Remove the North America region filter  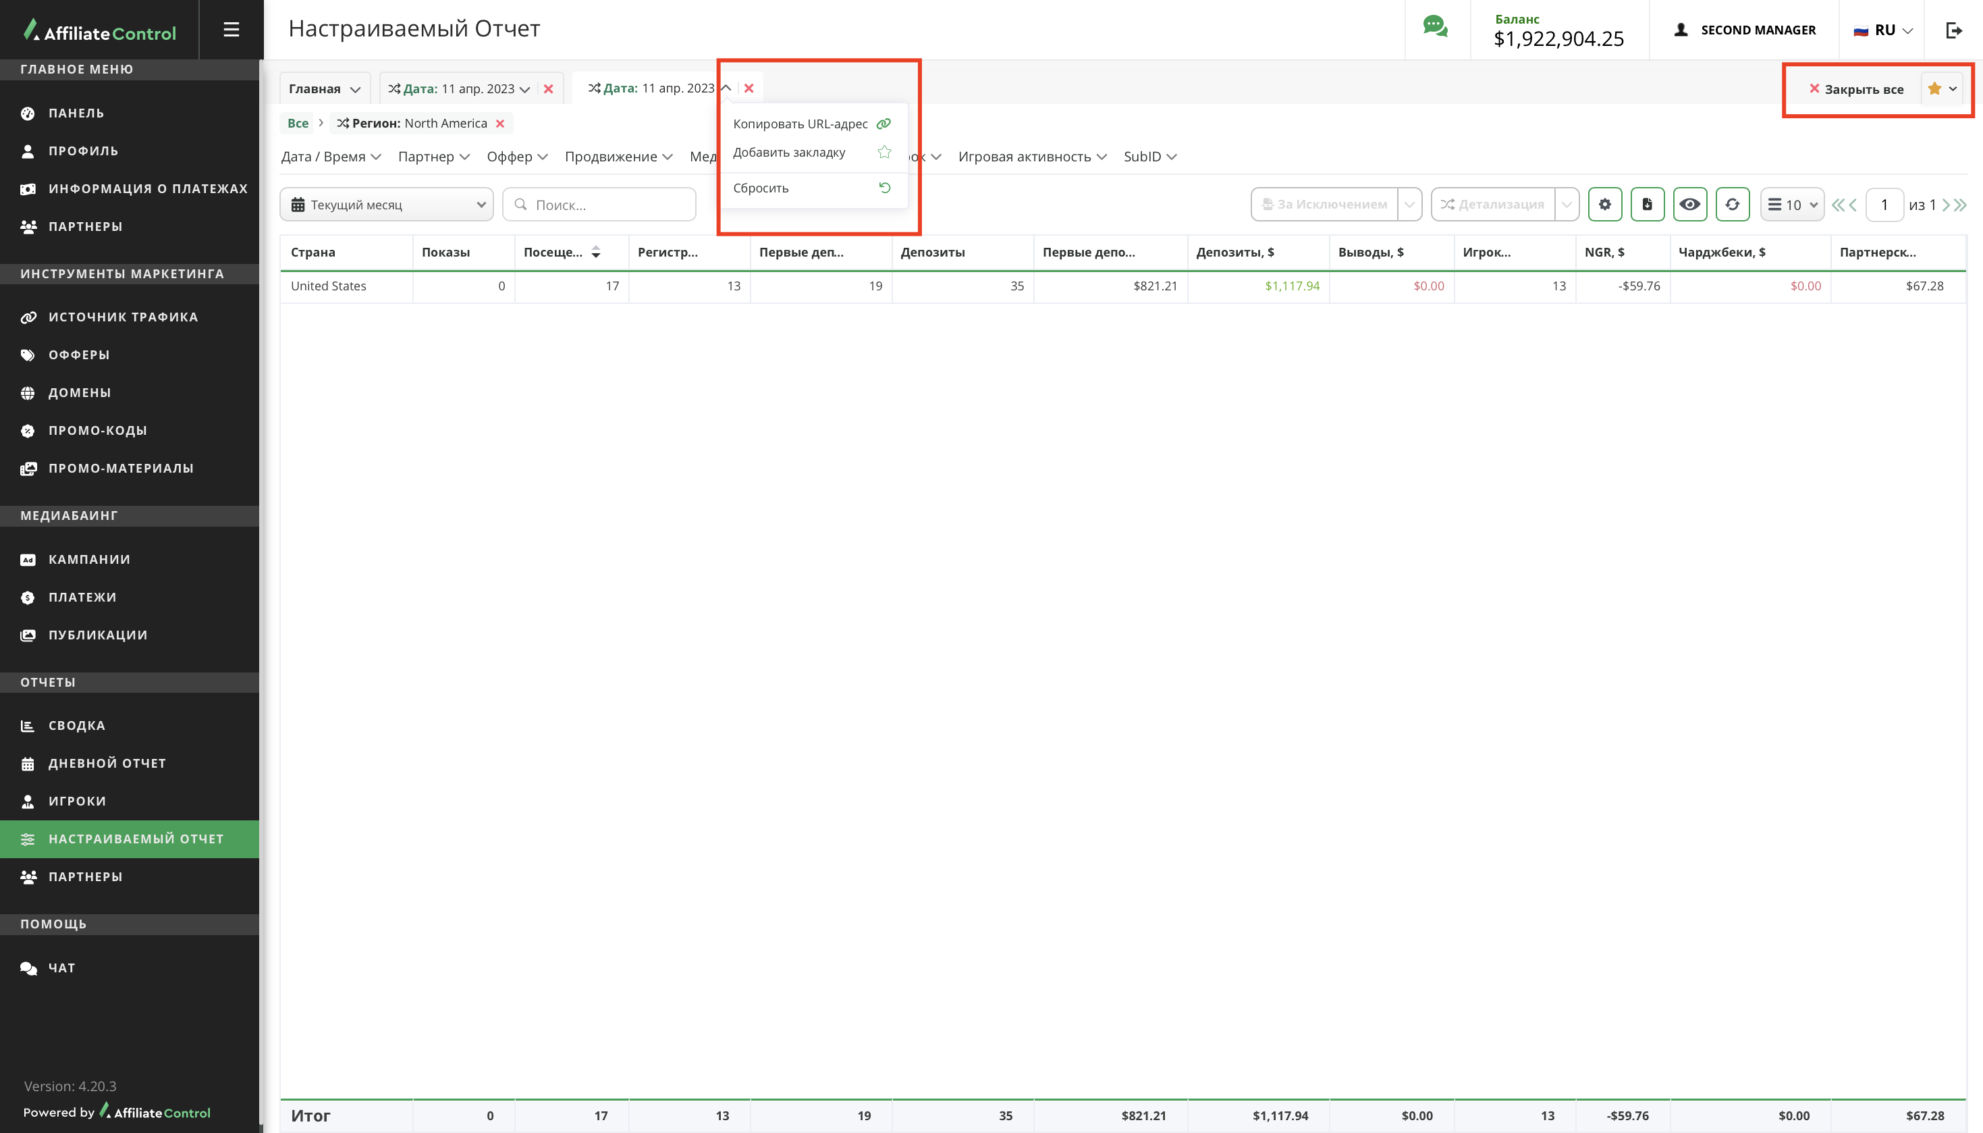pos(500,124)
